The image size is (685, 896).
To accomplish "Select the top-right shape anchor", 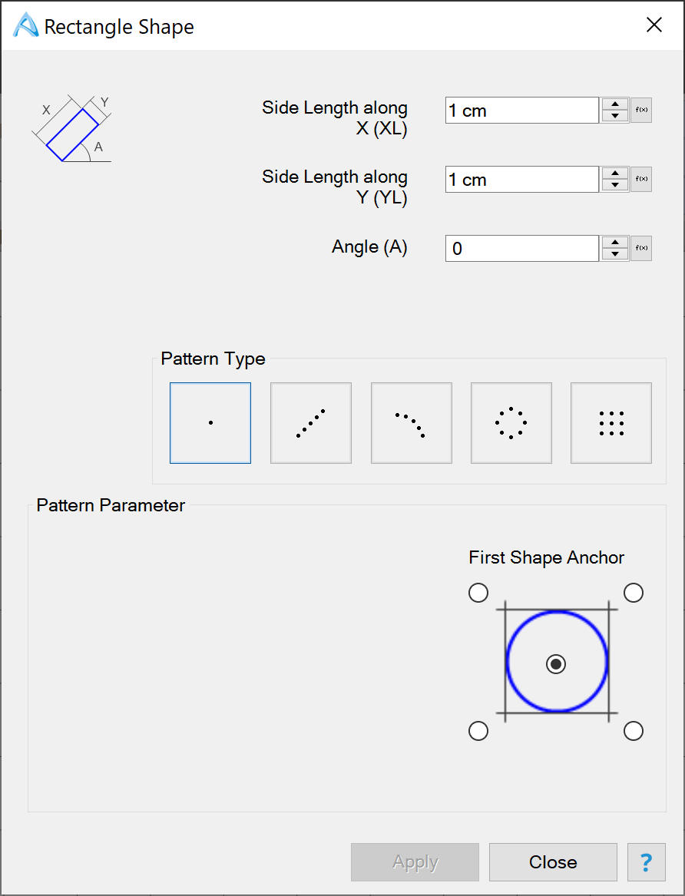I will tap(634, 593).
